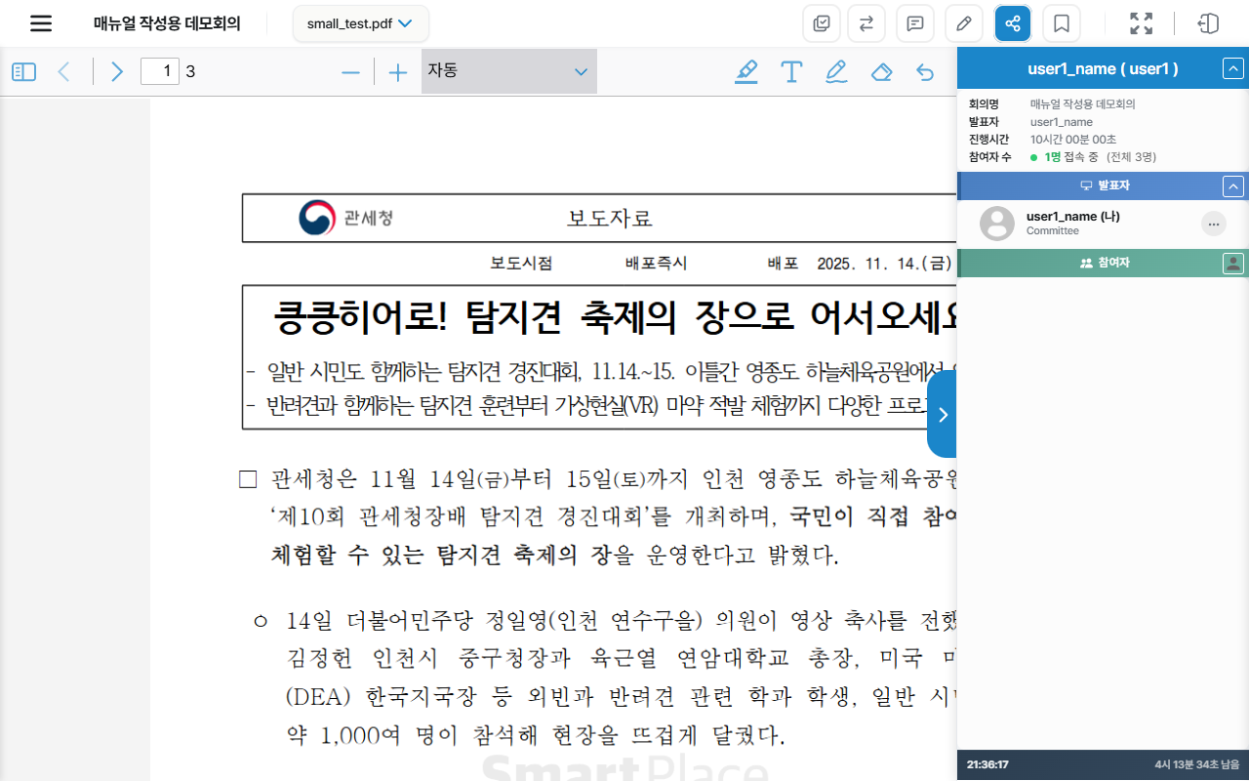The width and height of the screenshot is (1249, 781).
Task: Click the 21:36:17 clock in status bar
Action: (987, 764)
